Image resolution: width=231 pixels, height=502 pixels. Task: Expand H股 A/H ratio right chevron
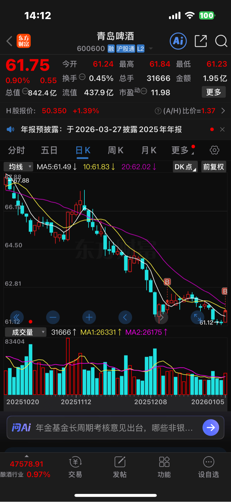click(x=223, y=111)
